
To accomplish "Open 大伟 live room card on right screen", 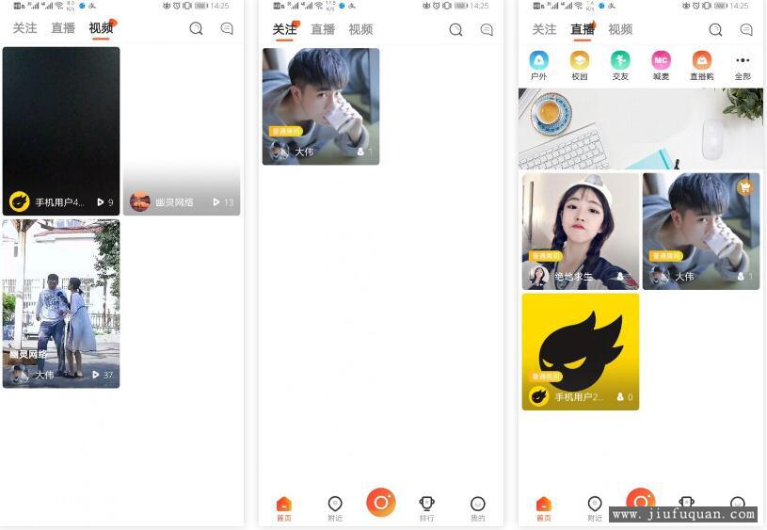I will point(701,231).
